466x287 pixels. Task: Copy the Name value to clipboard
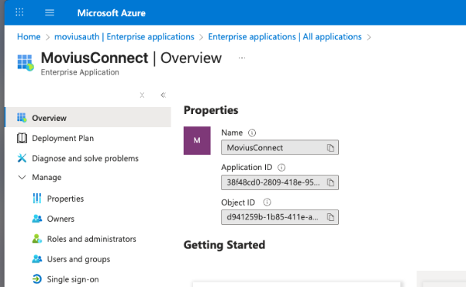tap(330, 148)
